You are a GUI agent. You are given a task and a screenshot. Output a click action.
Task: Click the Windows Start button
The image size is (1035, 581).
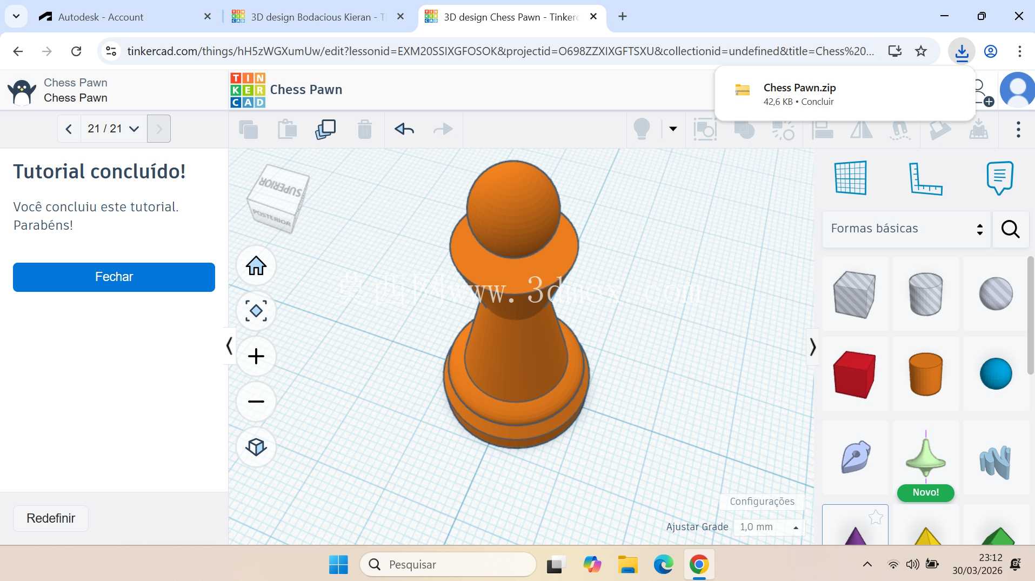(339, 565)
